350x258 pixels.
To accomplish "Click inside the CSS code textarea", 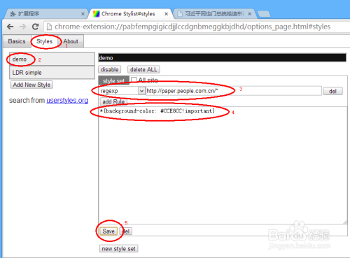I will pos(223,166).
